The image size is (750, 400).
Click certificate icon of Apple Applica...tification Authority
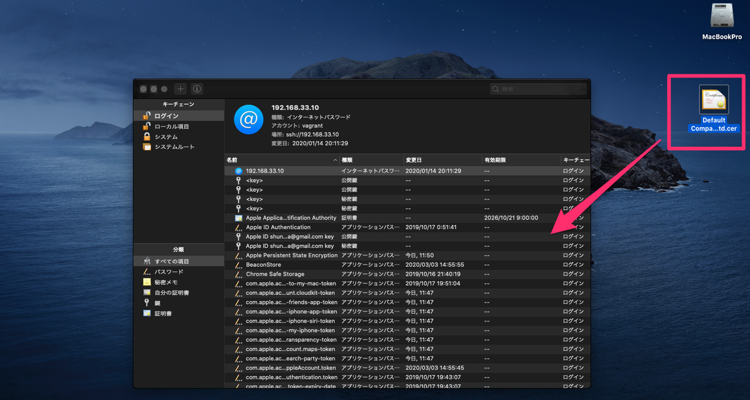(x=238, y=217)
